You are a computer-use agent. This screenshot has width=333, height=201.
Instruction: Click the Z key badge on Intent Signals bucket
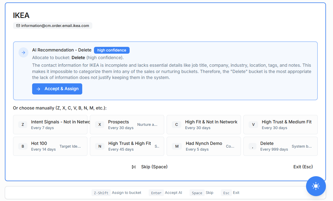(x=23, y=124)
